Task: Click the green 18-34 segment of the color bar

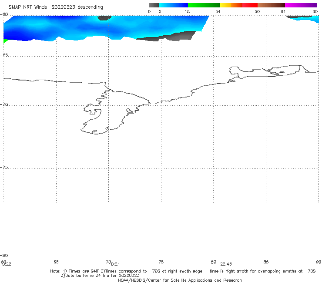Action: pyautogui.click(x=204, y=5)
